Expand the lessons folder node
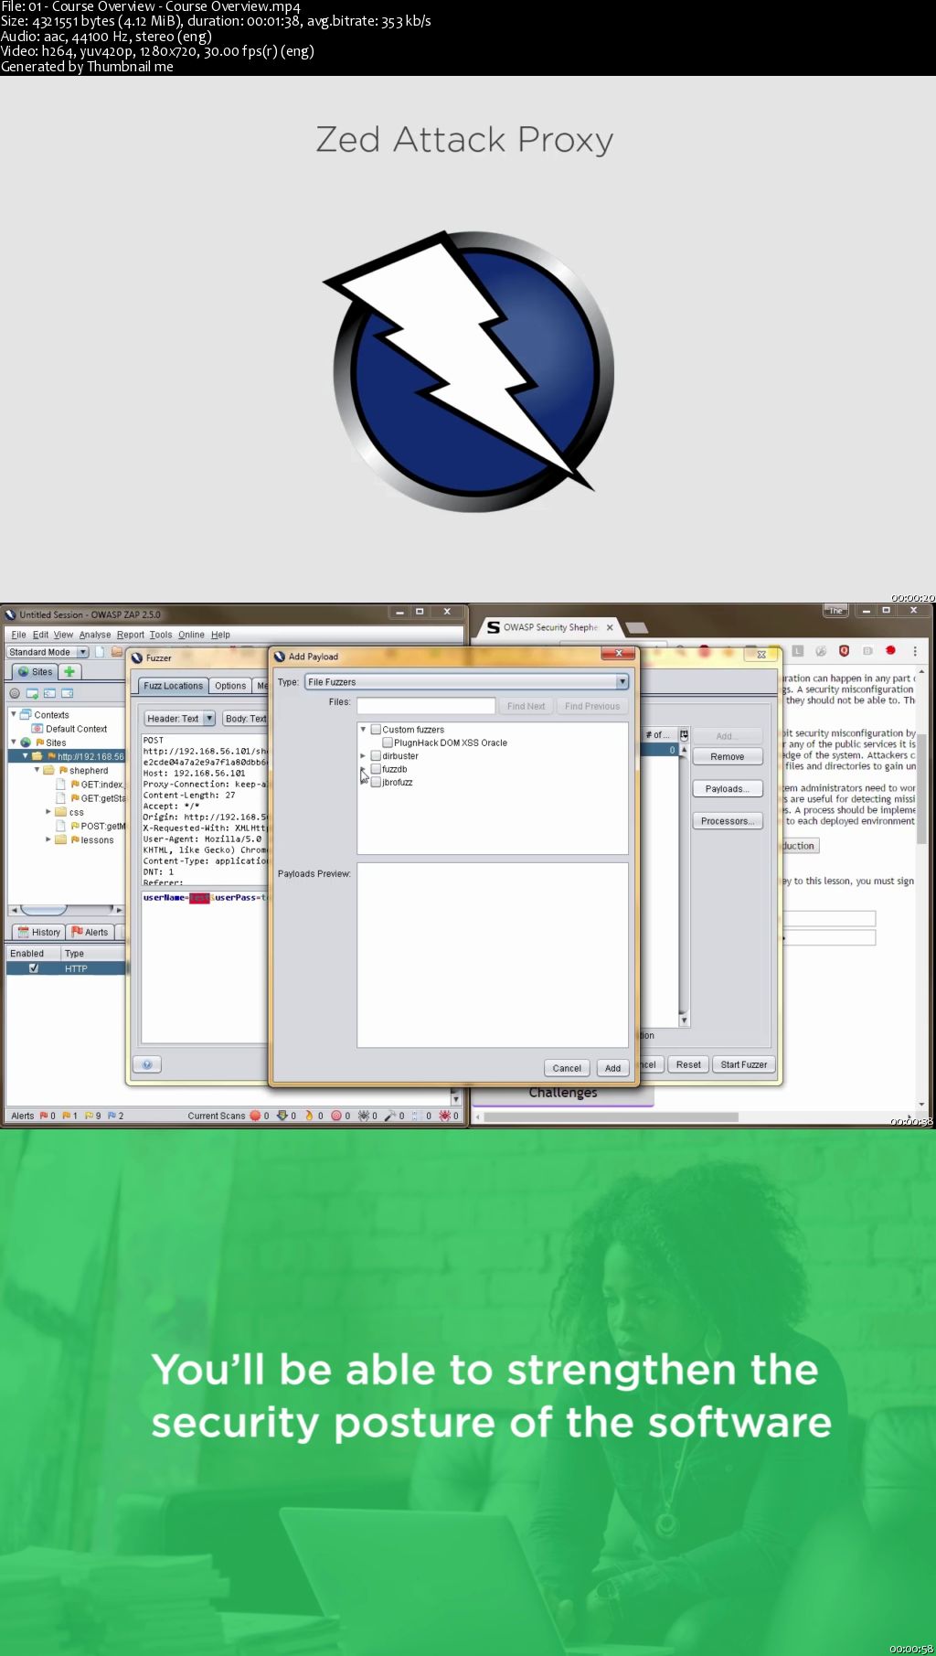The height and width of the screenshot is (1656, 936). [x=48, y=839]
